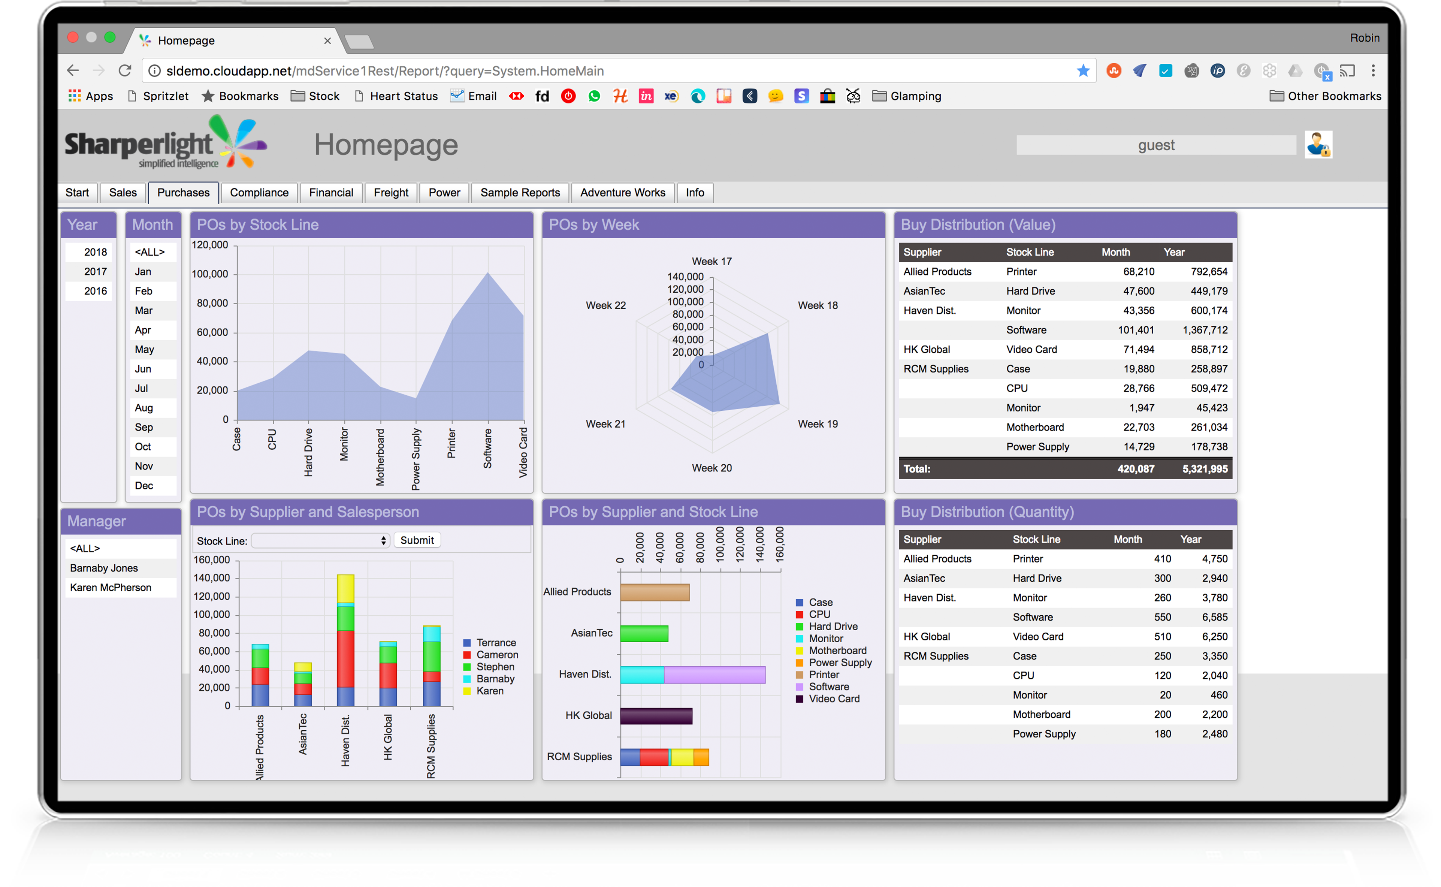Open the colorful shopping bag bookmark
The image size is (1441, 887).
pos(827,96)
